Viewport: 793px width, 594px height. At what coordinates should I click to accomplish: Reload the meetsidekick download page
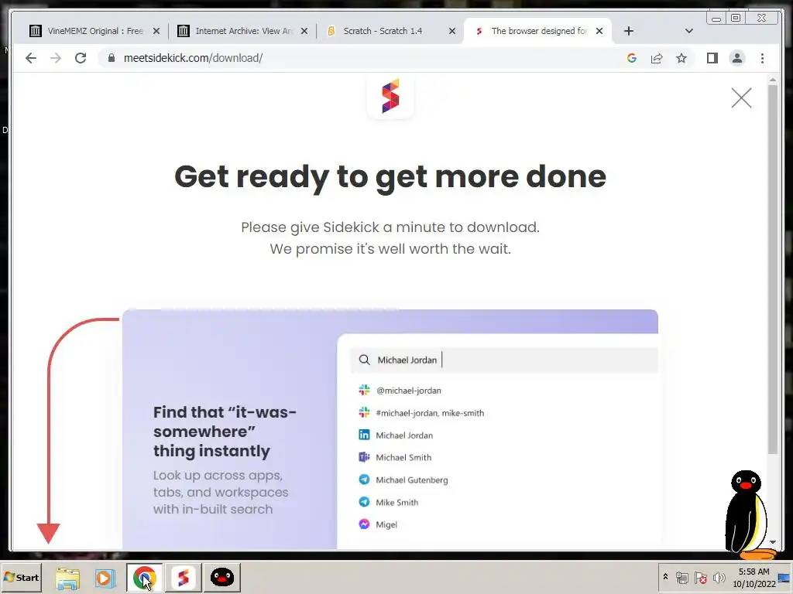81,58
